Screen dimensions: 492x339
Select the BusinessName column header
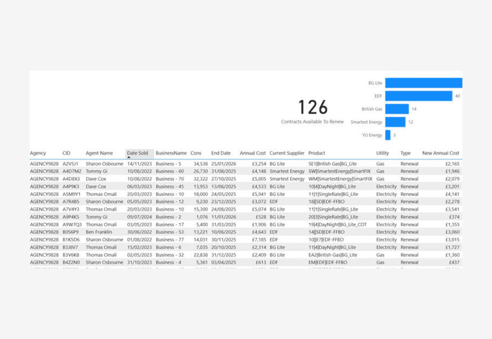[x=171, y=153]
